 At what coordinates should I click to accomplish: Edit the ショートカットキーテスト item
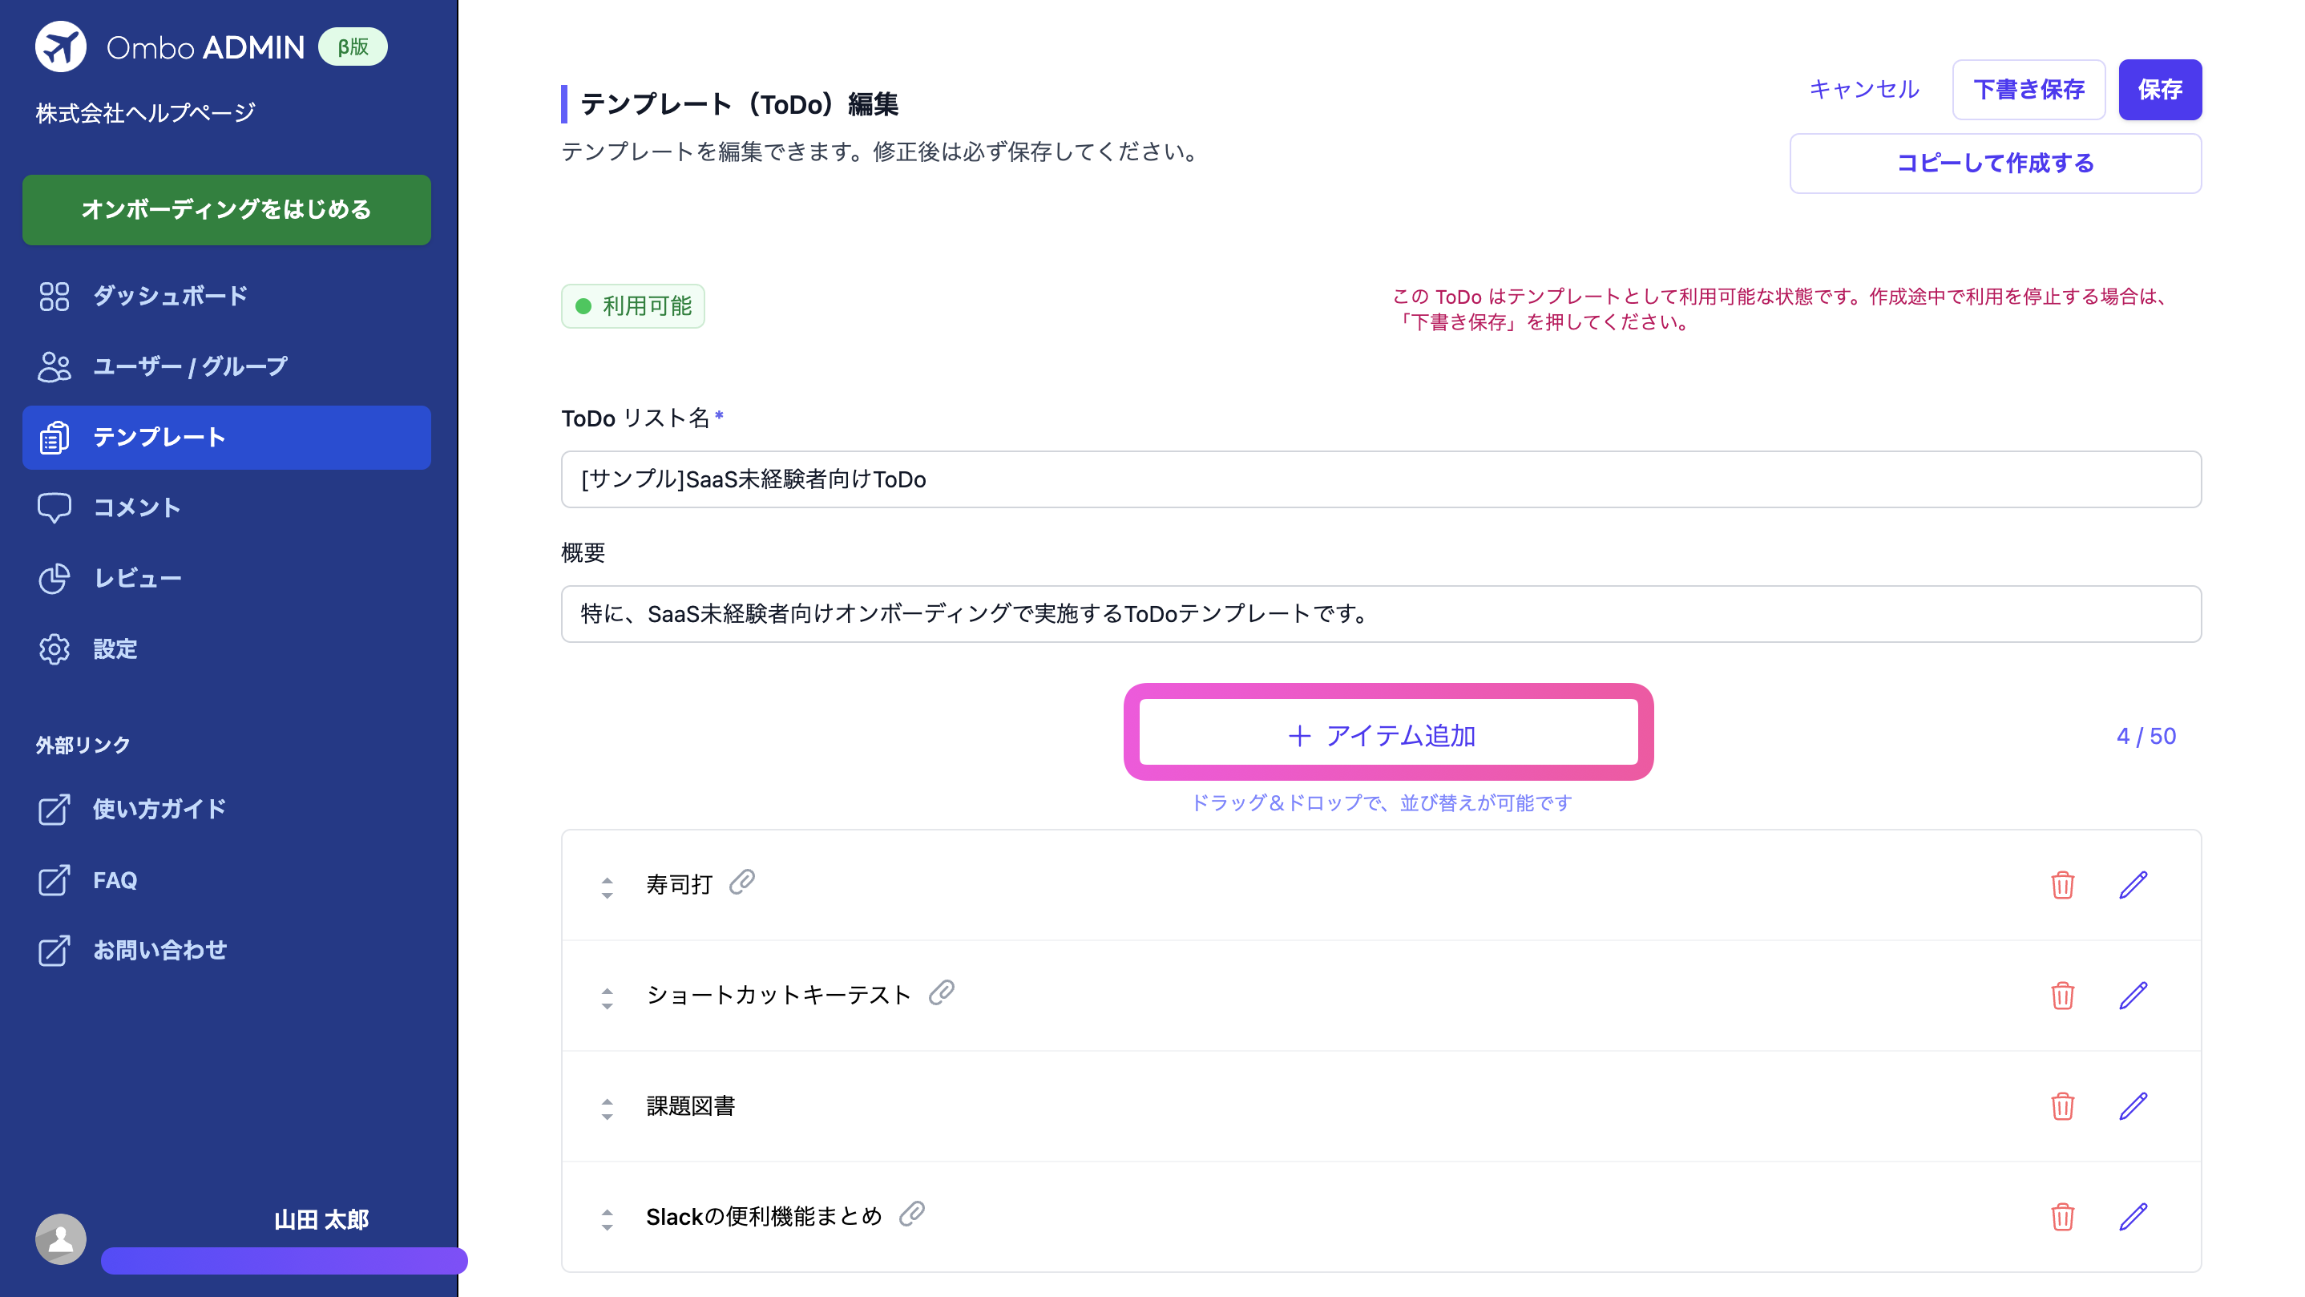[x=2133, y=996]
